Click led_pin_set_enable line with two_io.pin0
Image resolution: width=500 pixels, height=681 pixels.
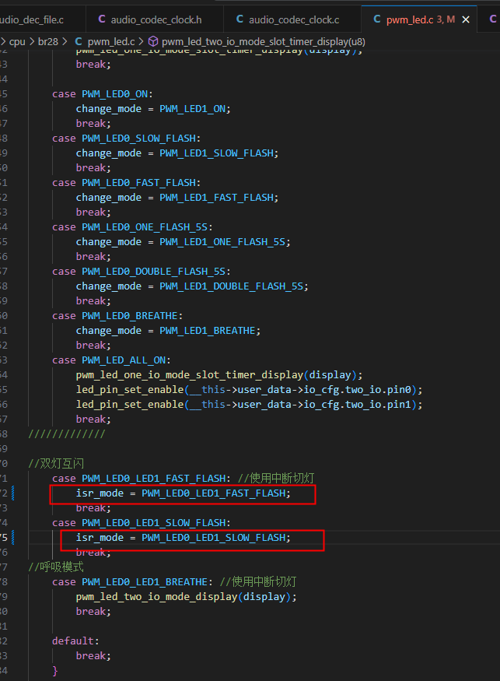coord(249,390)
